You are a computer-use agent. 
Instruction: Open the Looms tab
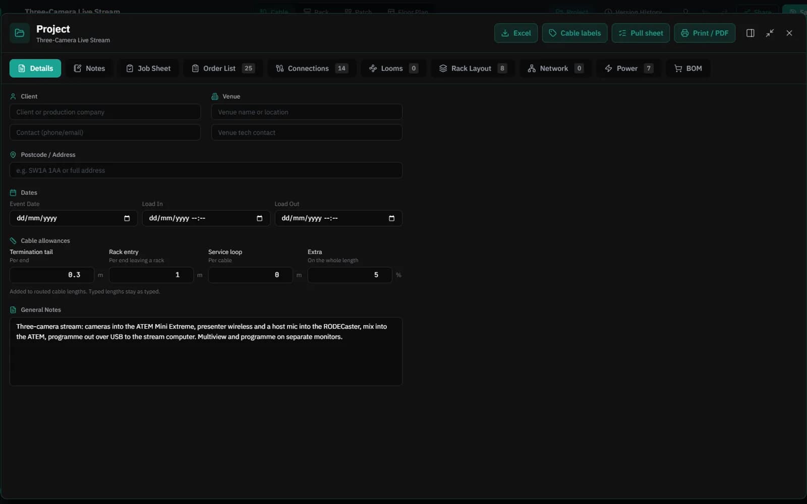393,69
